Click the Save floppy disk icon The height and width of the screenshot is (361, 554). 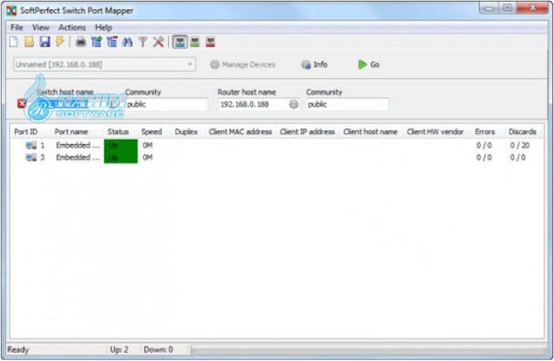click(x=44, y=42)
